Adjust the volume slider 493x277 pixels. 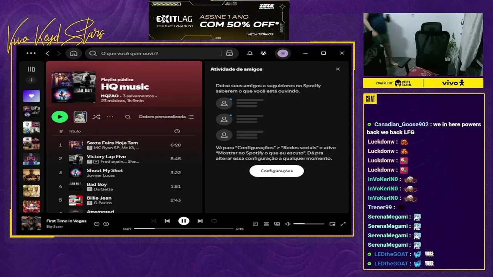tap(309, 224)
